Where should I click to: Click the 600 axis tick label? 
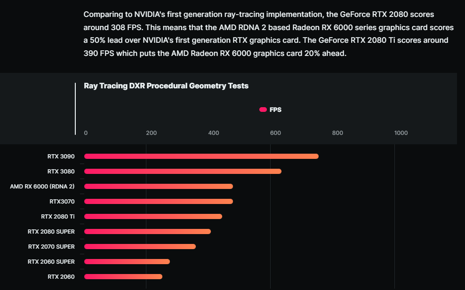pos(275,133)
